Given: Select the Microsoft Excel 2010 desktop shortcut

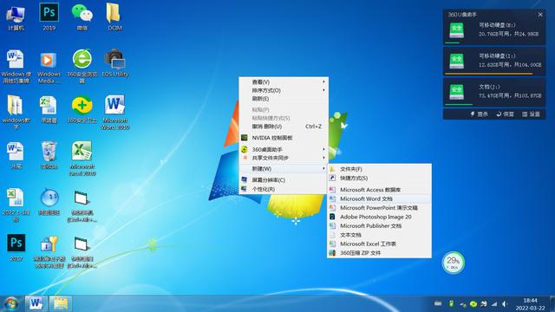Looking at the screenshot, I should point(82,159).
